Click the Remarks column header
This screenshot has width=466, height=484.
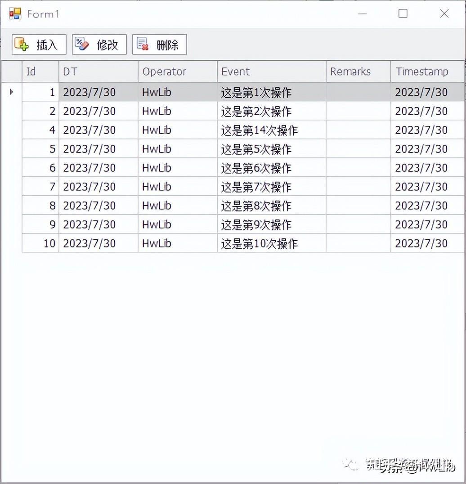click(x=350, y=71)
